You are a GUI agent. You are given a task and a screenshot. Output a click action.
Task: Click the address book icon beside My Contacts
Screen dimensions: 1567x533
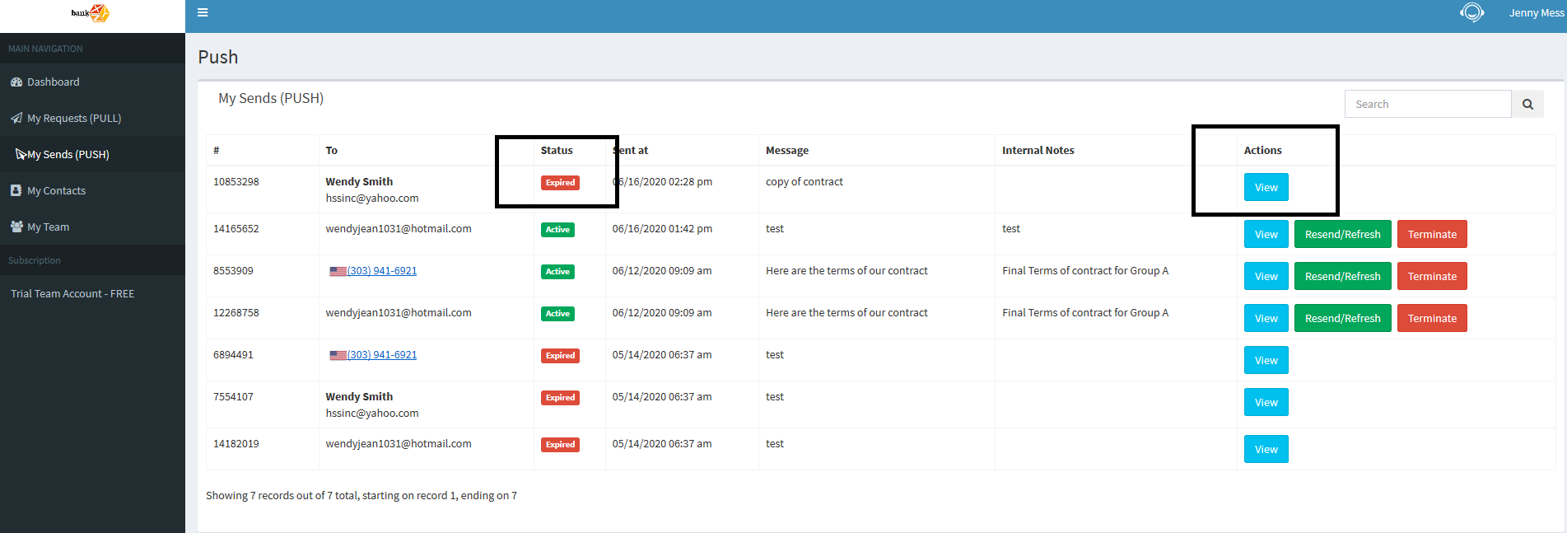(x=16, y=190)
